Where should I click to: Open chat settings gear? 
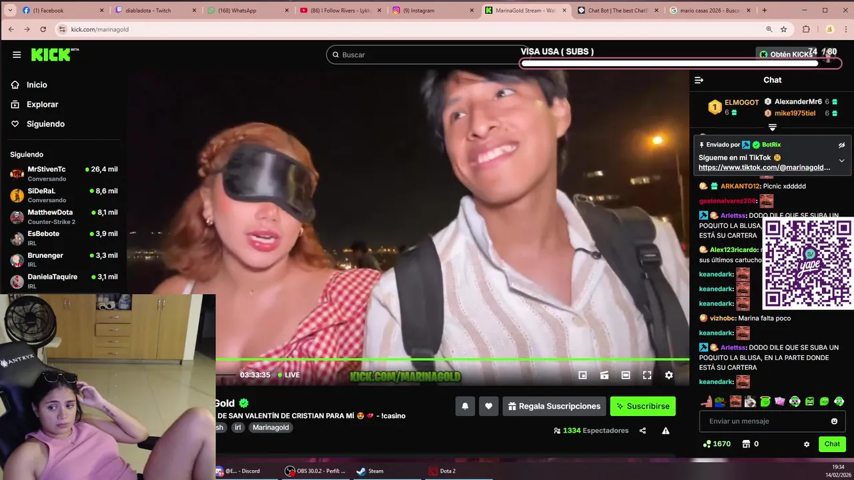coord(807,444)
